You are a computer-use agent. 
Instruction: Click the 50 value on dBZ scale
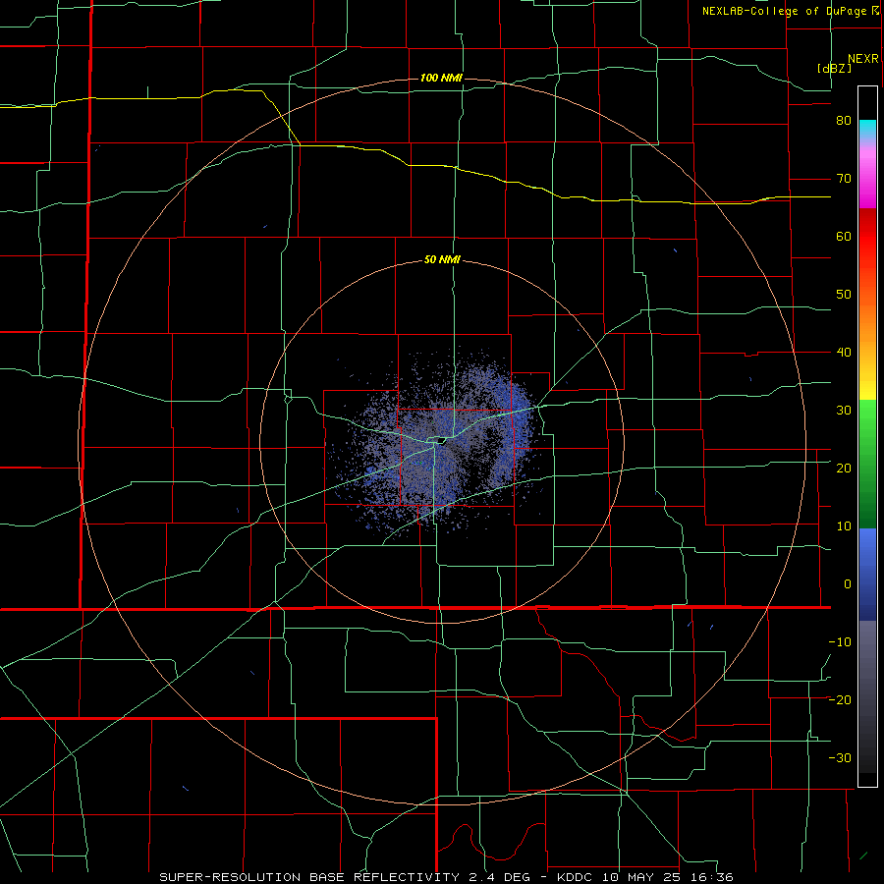pos(844,295)
